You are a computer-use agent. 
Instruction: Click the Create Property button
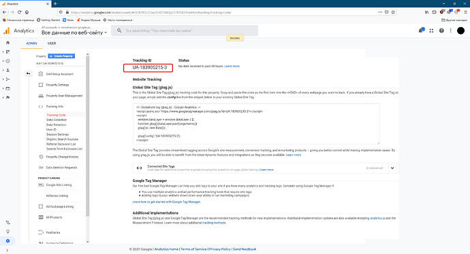(61, 56)
